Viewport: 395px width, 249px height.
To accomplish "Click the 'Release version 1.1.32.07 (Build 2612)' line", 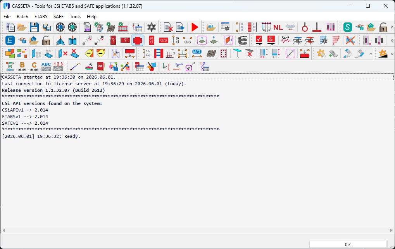I will point(53,90).
